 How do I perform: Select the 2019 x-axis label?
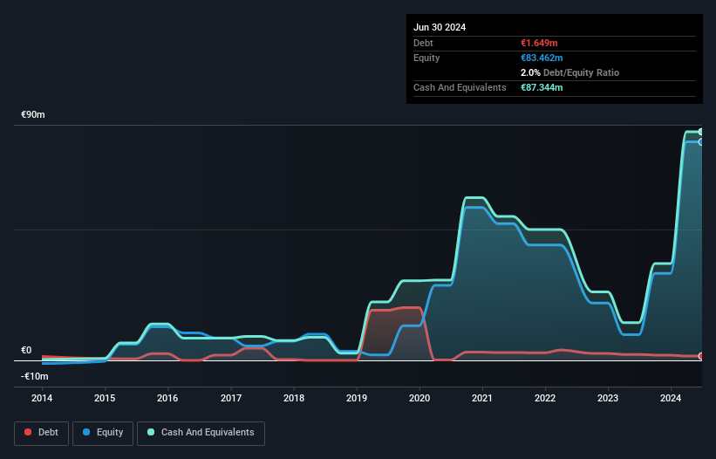pos(357,398)
